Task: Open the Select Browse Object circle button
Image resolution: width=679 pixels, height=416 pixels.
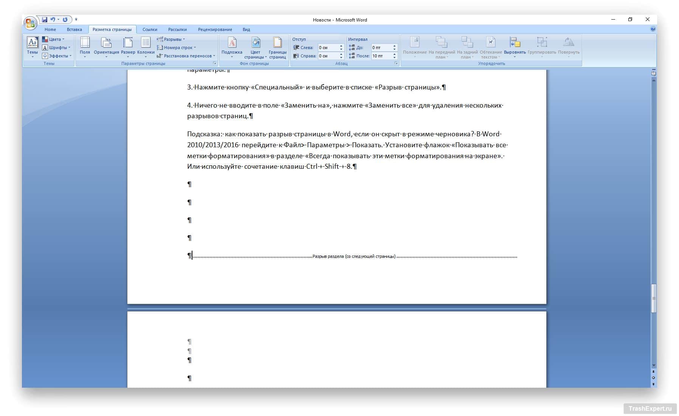Action: (x=654, y=378)
